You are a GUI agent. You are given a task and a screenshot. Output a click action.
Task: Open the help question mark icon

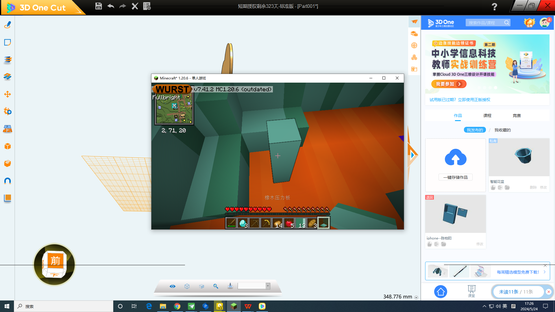494,6
